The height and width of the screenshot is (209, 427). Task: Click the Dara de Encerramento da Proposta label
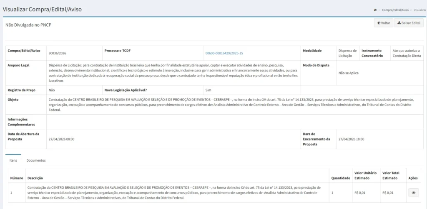(x=316, y=139)
